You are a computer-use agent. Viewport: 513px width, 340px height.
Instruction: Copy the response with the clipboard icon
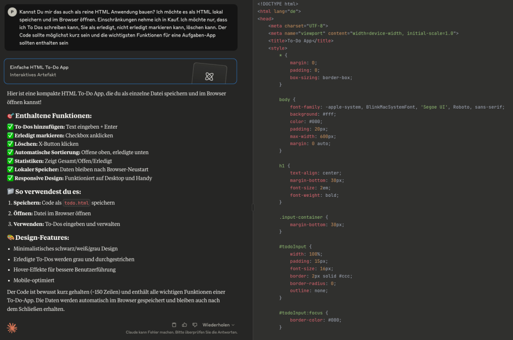(x=174, y=324)
